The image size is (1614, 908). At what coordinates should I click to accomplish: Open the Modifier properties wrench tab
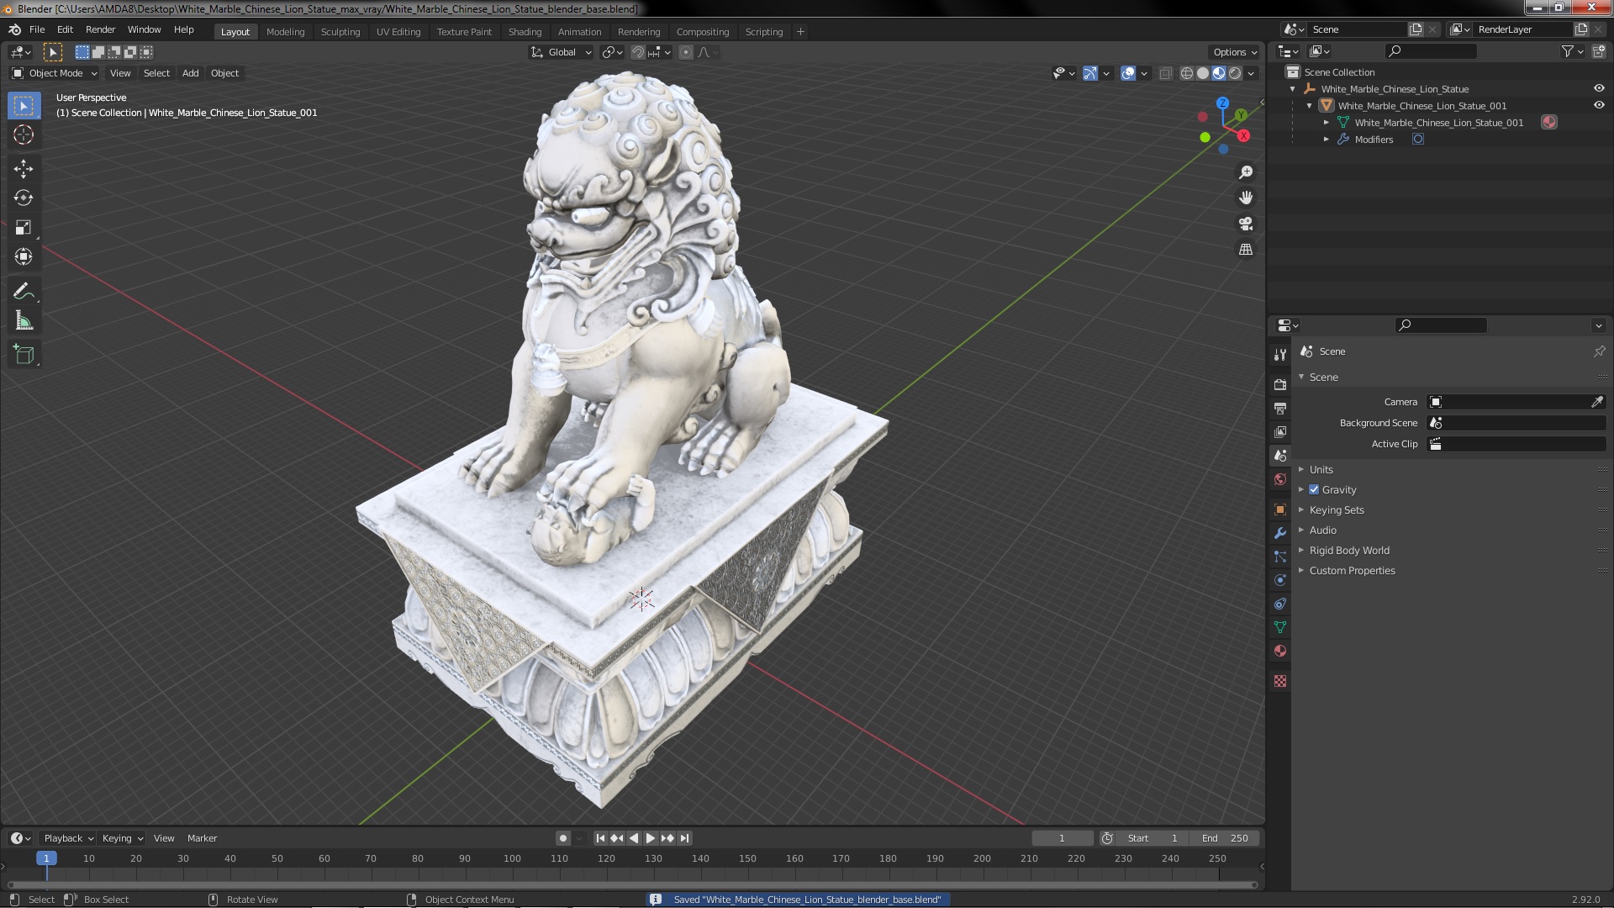1280,533
